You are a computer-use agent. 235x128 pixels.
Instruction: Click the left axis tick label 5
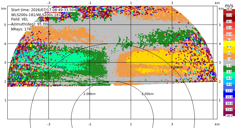[x=5, y=25]
